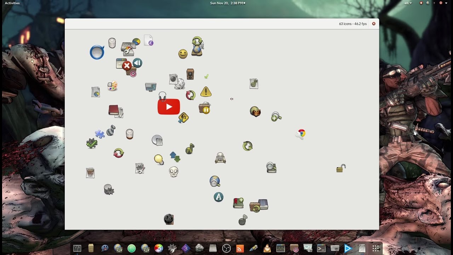
Task: Click the dark red book icon
Action: 114,110
